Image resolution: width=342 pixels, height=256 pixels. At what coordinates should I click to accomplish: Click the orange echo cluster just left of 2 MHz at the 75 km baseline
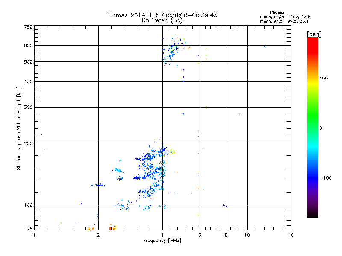(91, 229)
